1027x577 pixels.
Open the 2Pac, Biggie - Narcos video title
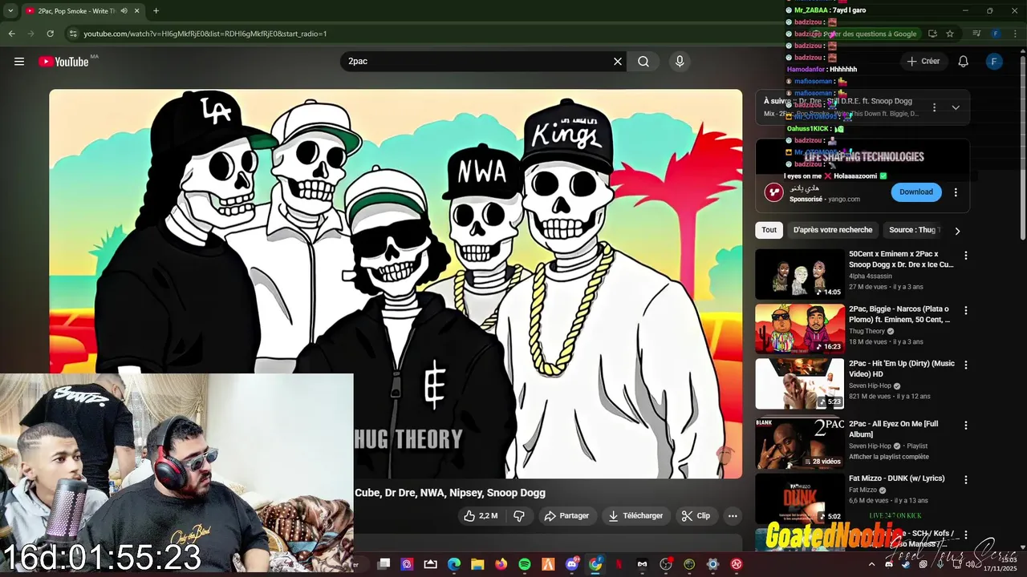click(x=899, y=314)
